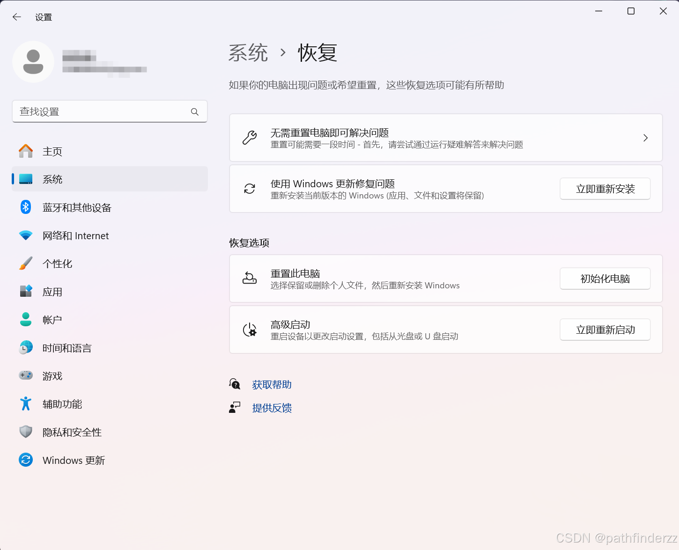Click the Wi-Fi network icon
679x550 pixels.
pyautogui.click(x=26, y=235)
